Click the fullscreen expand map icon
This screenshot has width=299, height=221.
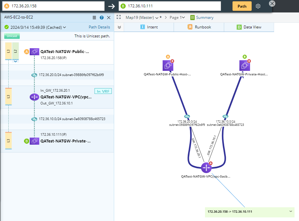coord(119,17)
